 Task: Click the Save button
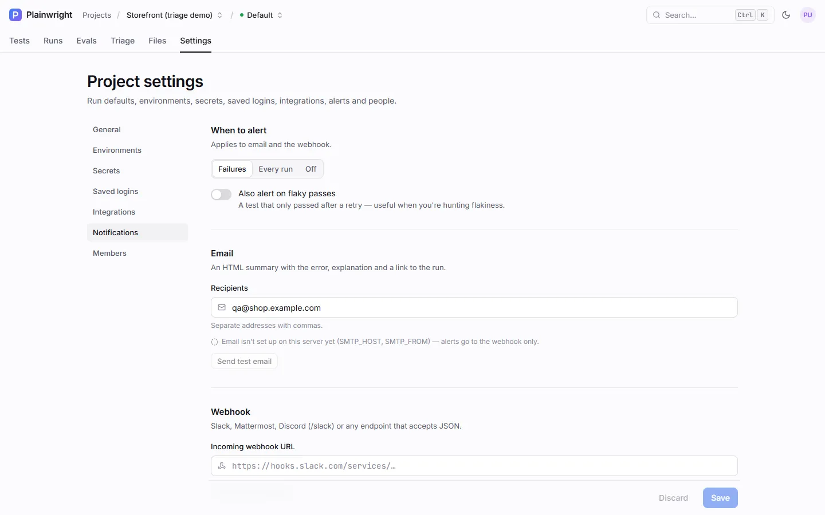(720, 498)
